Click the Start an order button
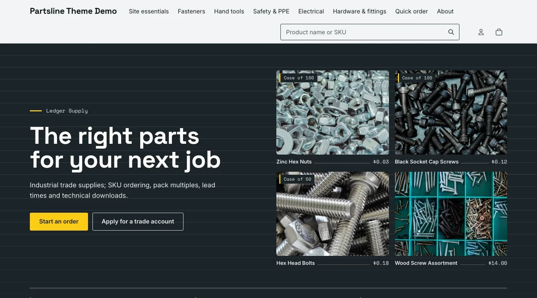Viewport: 537px width, 298px height. (x=59, y=222)
